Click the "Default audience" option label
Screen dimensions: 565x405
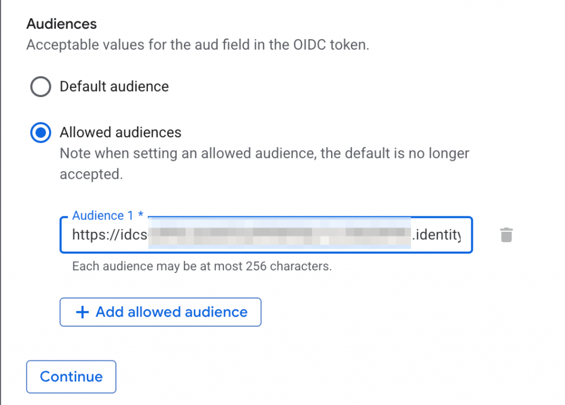[x=114, y=87]
